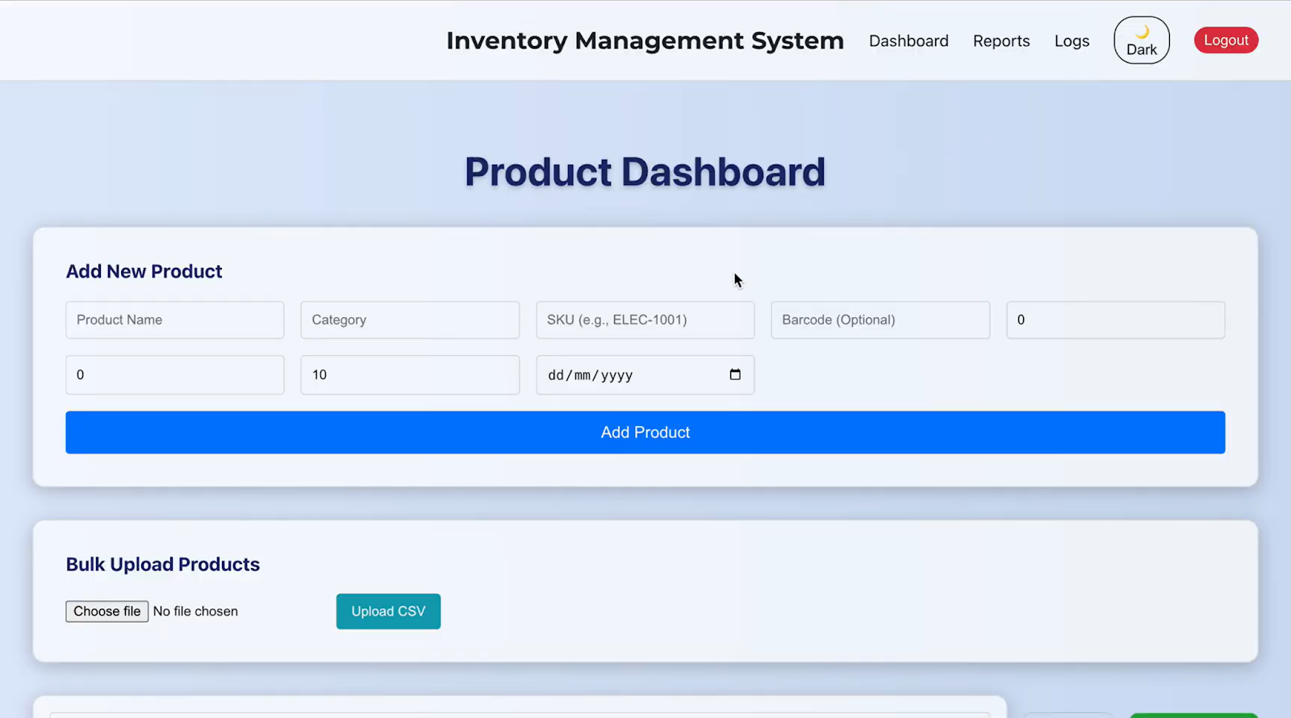
Task: Select the SKU text field
Action: click(x=645, y=320)
